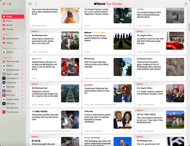Open Trump endorsement story thumbnail photo
The width and height of the screenshot is (190, 146).
click(123, 120)
